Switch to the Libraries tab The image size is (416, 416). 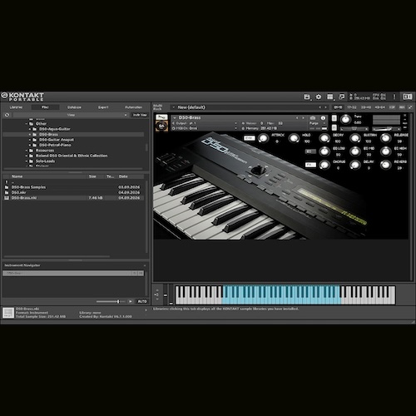[x=16, y=107]
